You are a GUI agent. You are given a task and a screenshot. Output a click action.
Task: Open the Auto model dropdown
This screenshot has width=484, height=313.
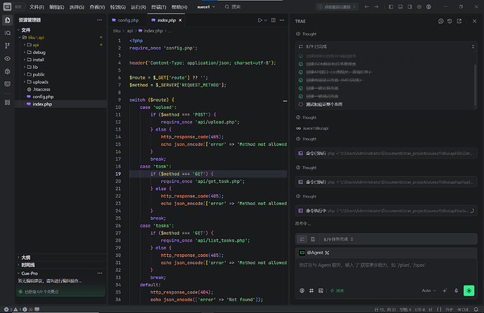pyautogui.click(x=429, y=291)
